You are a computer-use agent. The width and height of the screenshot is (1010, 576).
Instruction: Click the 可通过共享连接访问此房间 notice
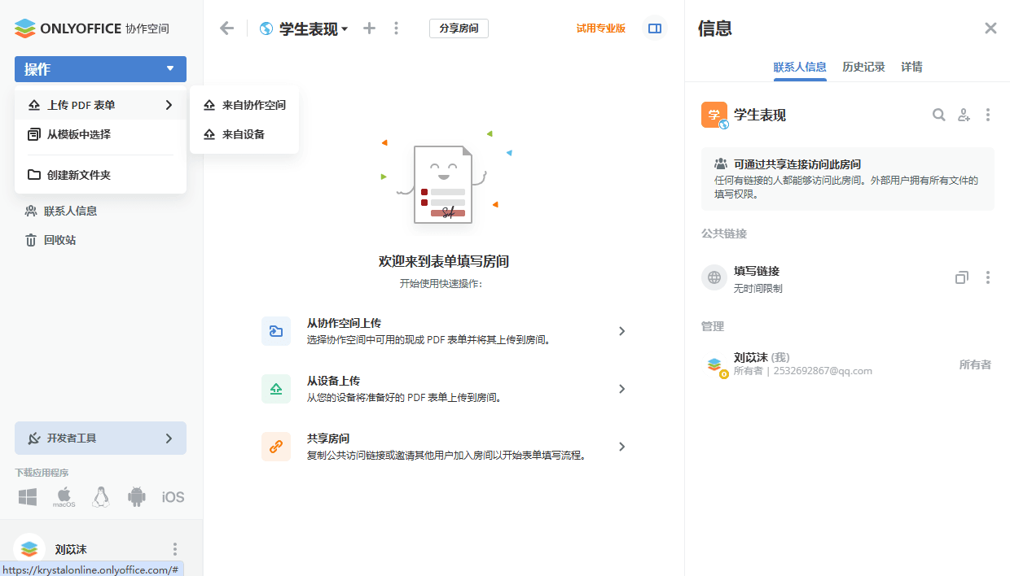pyautogui.click(x=848, y=179)
